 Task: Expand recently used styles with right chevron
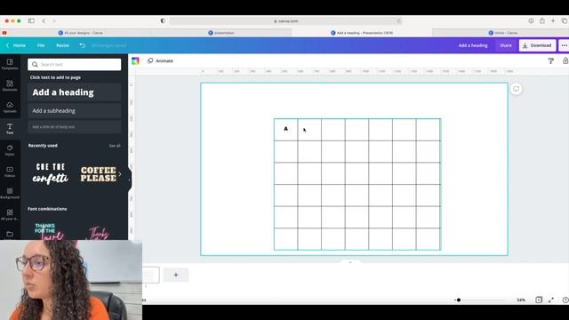click(x=120, y=174)
